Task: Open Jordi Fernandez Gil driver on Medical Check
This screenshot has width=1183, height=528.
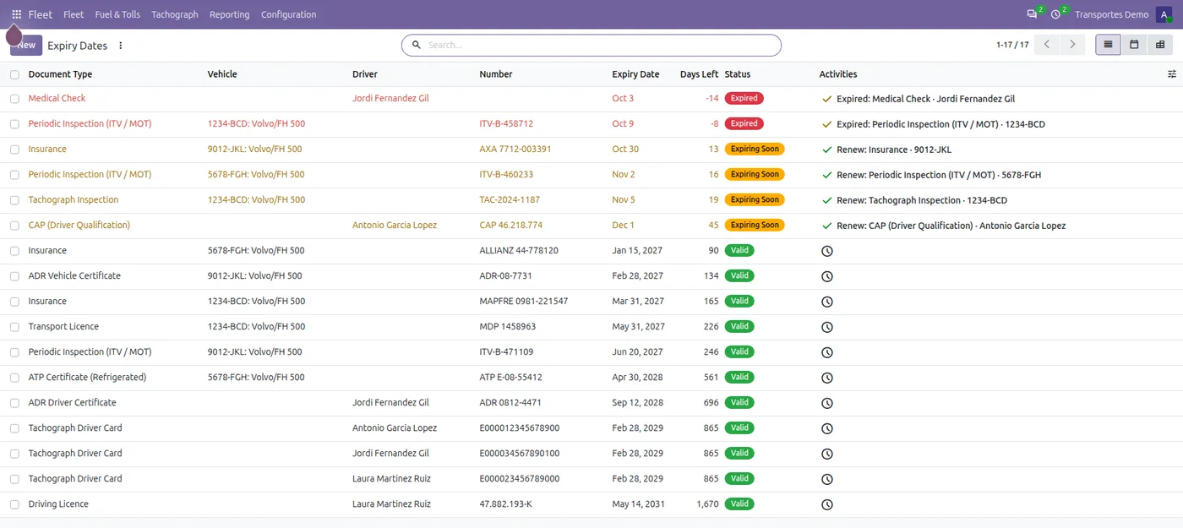Action: coord(390,99)
